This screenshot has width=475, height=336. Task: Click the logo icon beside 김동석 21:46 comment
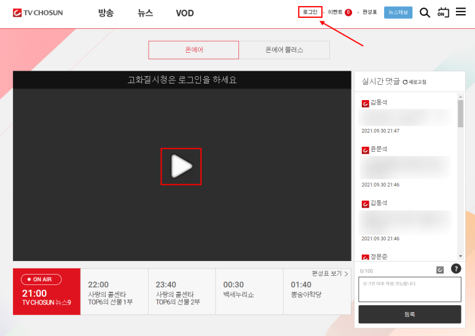click(x=366, y=204)
